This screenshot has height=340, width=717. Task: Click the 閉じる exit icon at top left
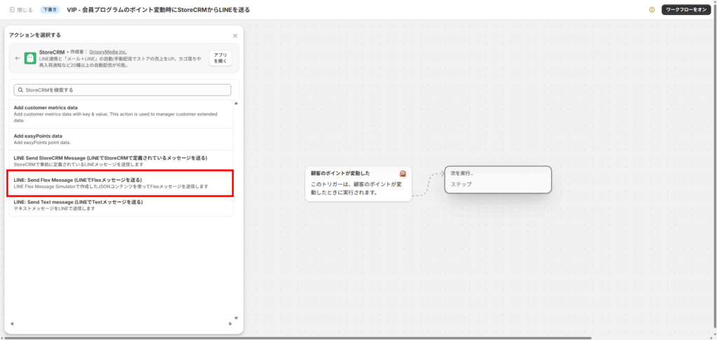(12, 10)
